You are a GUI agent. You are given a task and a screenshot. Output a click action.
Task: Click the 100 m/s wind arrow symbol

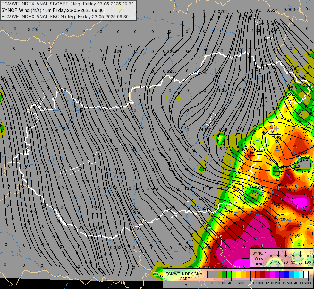(308, 254)
